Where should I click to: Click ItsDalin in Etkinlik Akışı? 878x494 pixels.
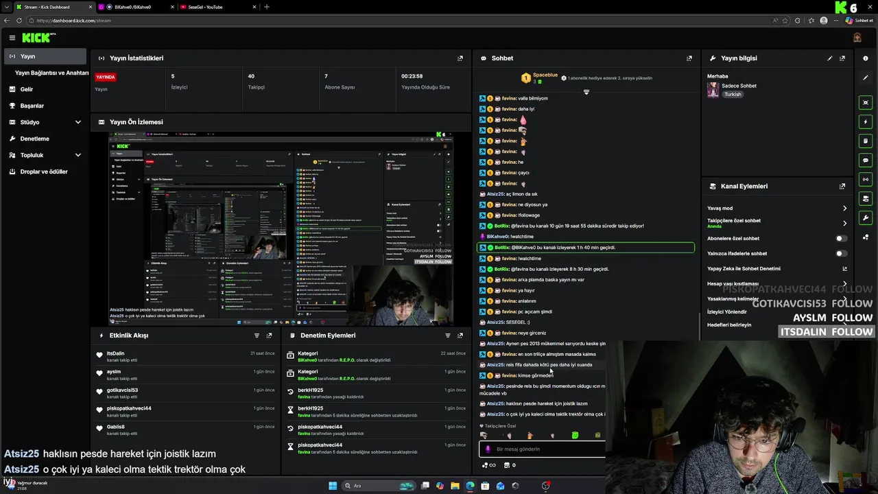coord(115,353)
